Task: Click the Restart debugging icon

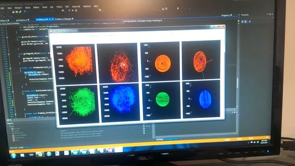Action: pyautogui.click(x=76, y=11)
